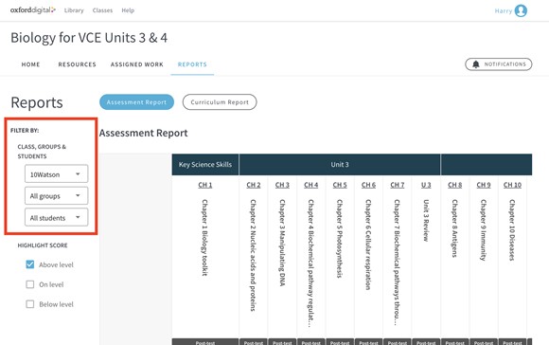Open the CH 4 chapter link

click(310, 185)
